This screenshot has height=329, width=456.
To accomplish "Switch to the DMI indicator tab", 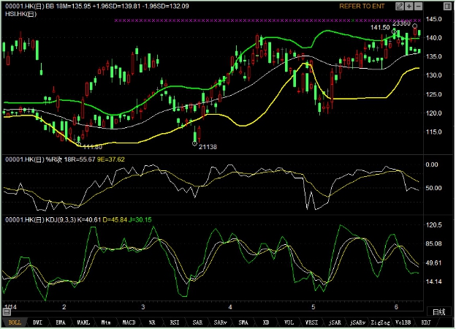I will coord(37,322).
